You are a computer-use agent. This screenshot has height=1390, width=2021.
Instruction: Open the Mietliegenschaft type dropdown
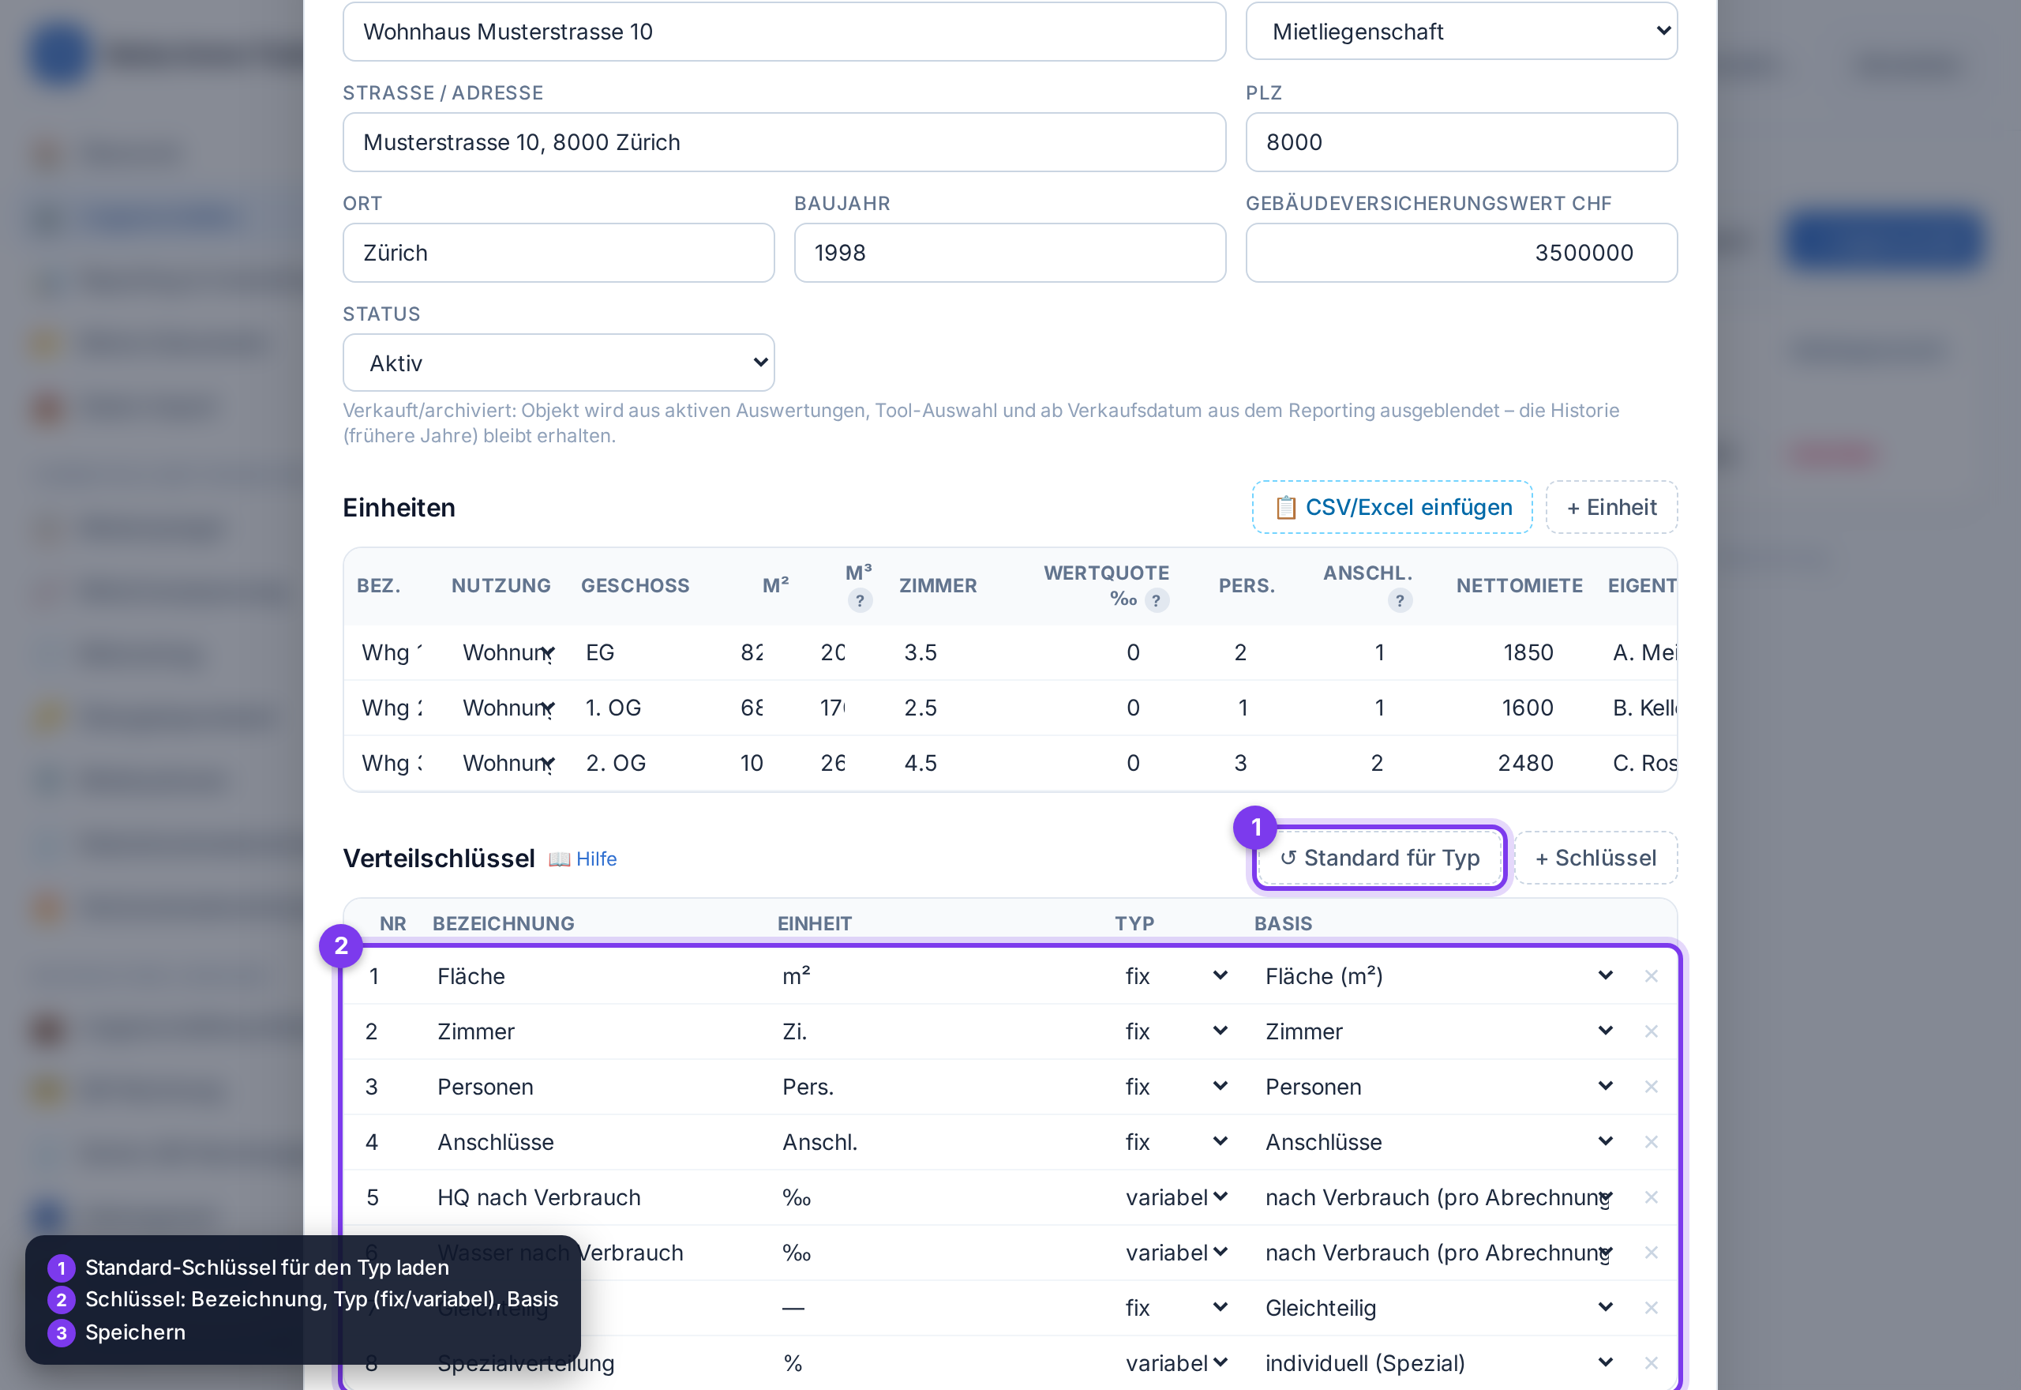click(1461, 32)
